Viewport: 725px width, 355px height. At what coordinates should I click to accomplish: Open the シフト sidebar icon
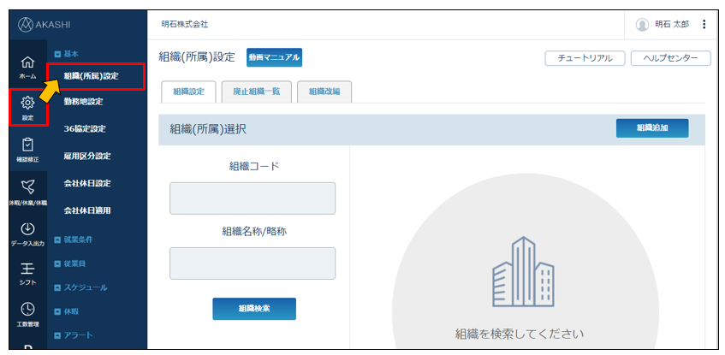coord(27,274)
